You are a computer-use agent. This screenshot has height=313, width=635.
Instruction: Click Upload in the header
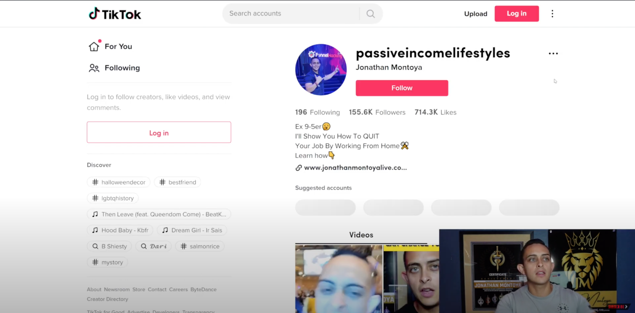coord(476,14)
